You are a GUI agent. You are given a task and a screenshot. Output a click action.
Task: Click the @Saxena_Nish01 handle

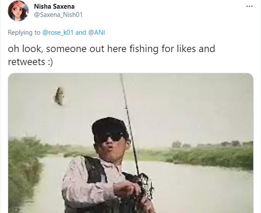pos(58,15)
